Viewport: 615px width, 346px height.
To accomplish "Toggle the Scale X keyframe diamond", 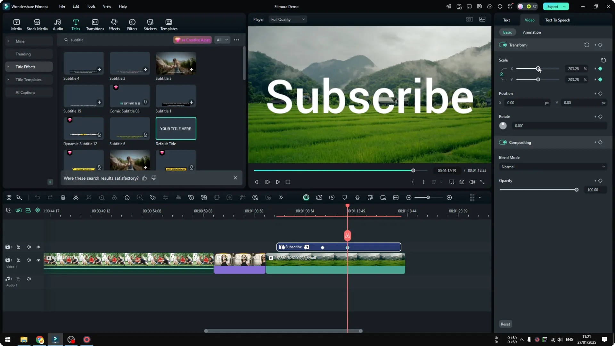I will pos(600,69).
